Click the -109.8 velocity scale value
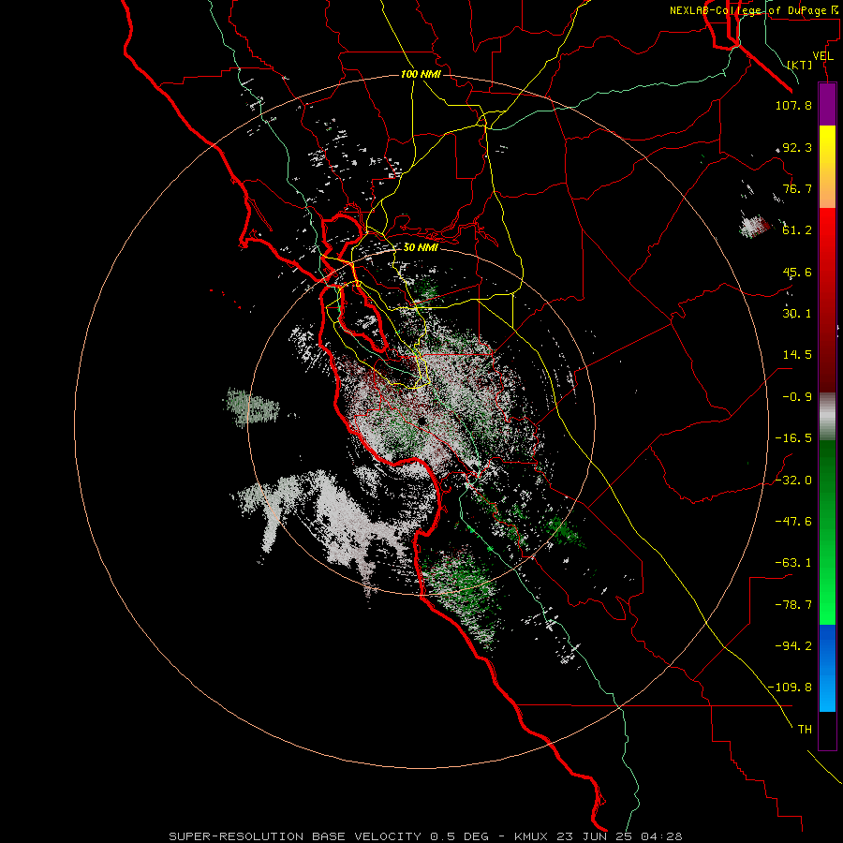 pyautogui.click(x=791, y=688)
